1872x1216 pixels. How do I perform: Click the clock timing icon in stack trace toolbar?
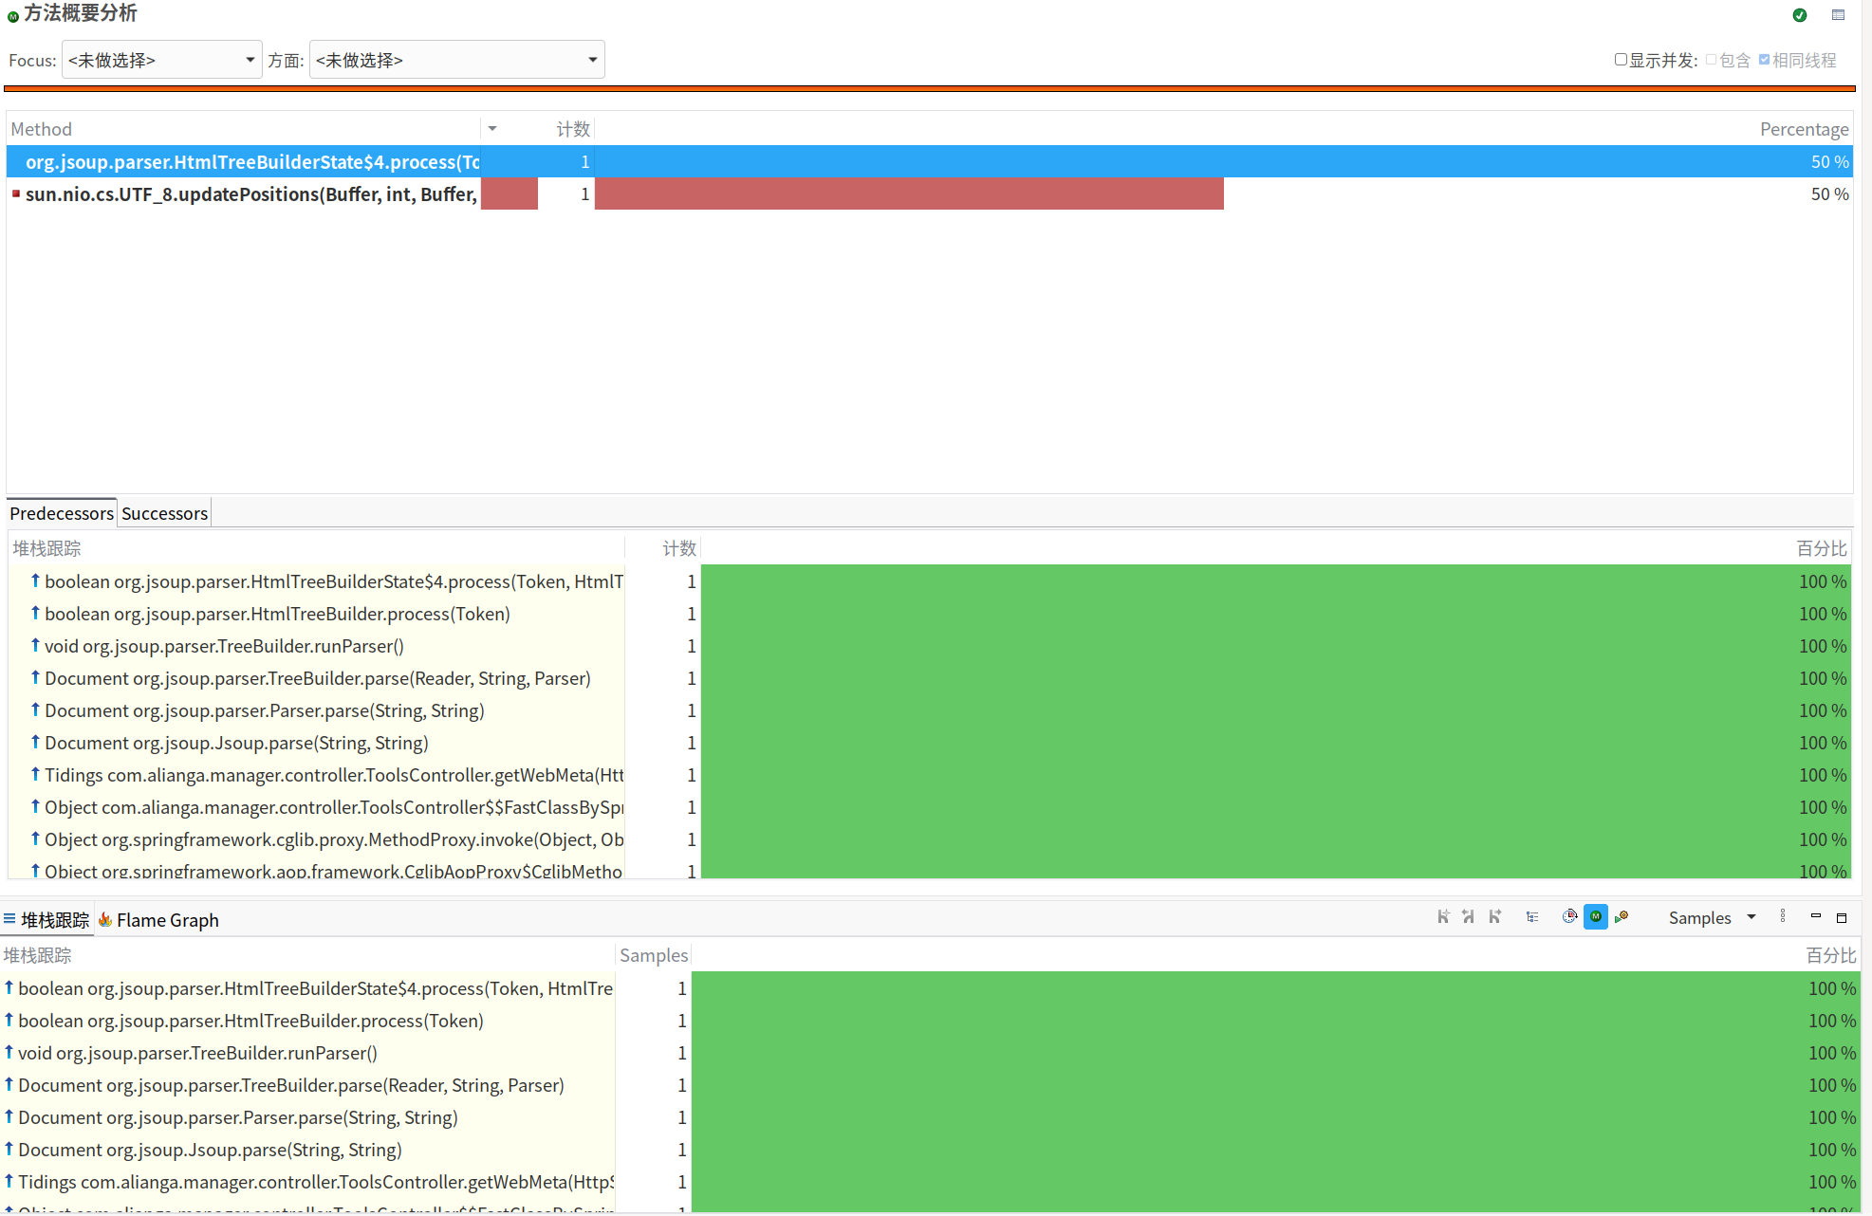1569,917
